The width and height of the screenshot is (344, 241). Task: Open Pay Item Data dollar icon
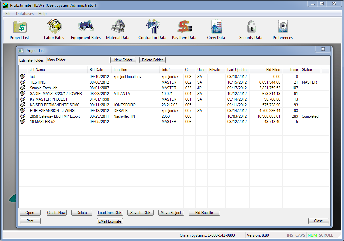184,26
